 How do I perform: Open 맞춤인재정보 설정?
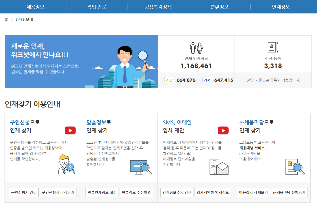coord(102,192)
